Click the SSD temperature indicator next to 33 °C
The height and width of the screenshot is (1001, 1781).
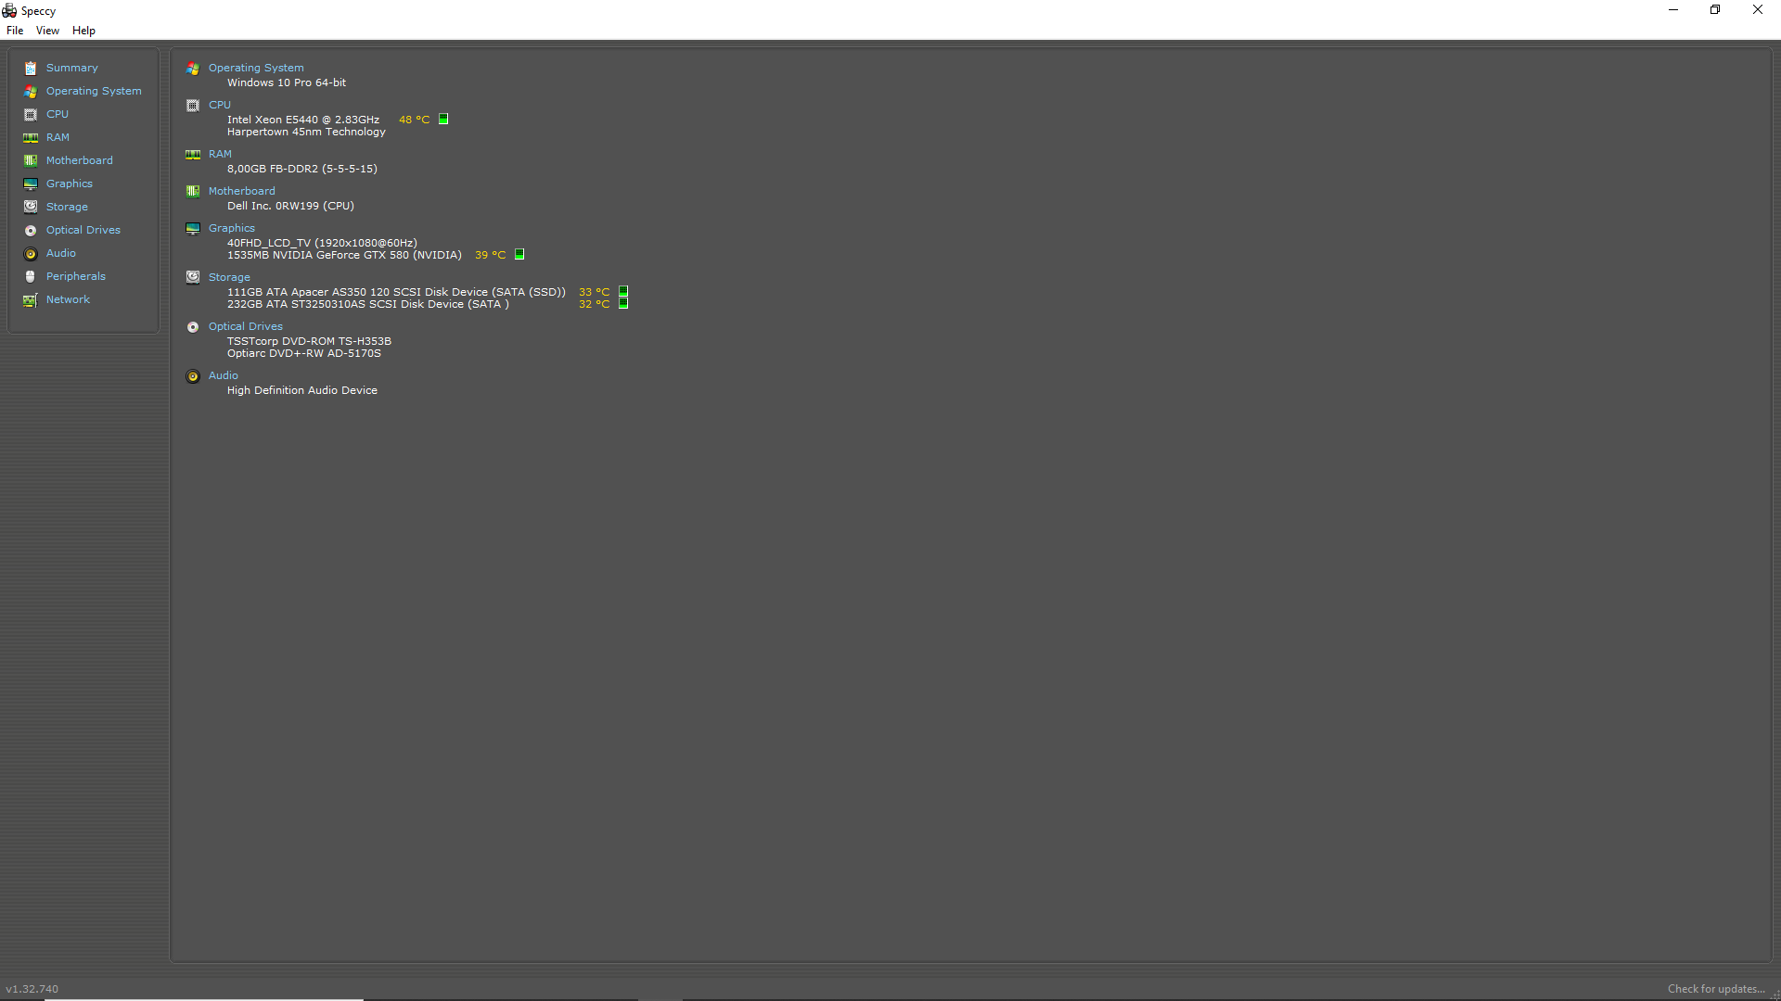point(623,292)
